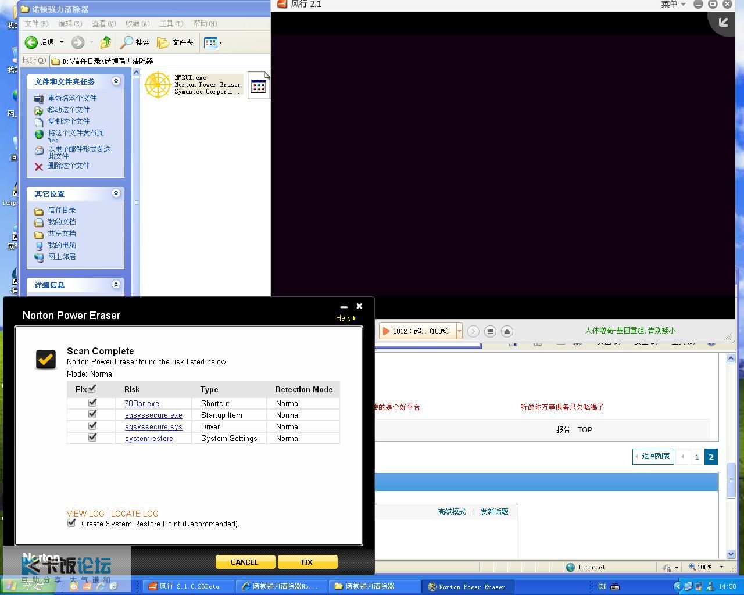Open Back button history dropdown arrow
The width and height of the screenshot is (744, 595).
coord(62,42)
